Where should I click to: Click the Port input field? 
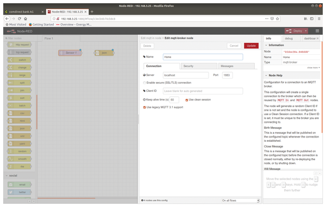[227, 75]
